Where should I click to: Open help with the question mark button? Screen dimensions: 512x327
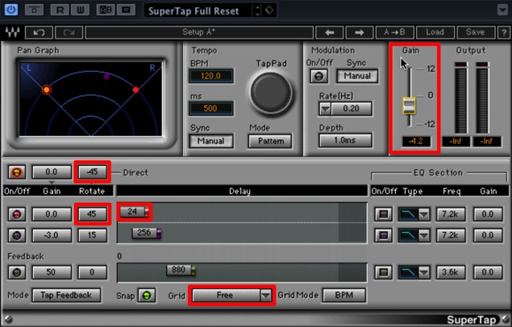pyautogui.click(x=503, y=32)
